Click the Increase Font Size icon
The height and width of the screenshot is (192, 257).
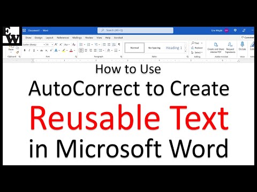[x=56, y=44]
